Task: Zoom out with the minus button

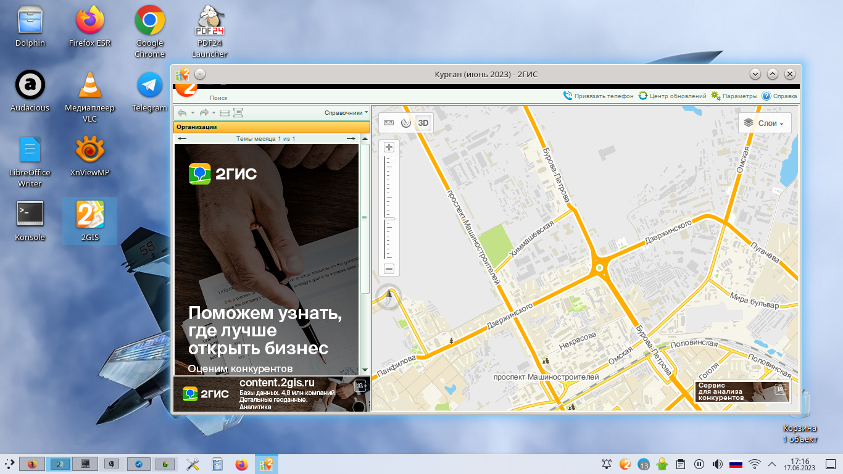Action: pos(389,268)
